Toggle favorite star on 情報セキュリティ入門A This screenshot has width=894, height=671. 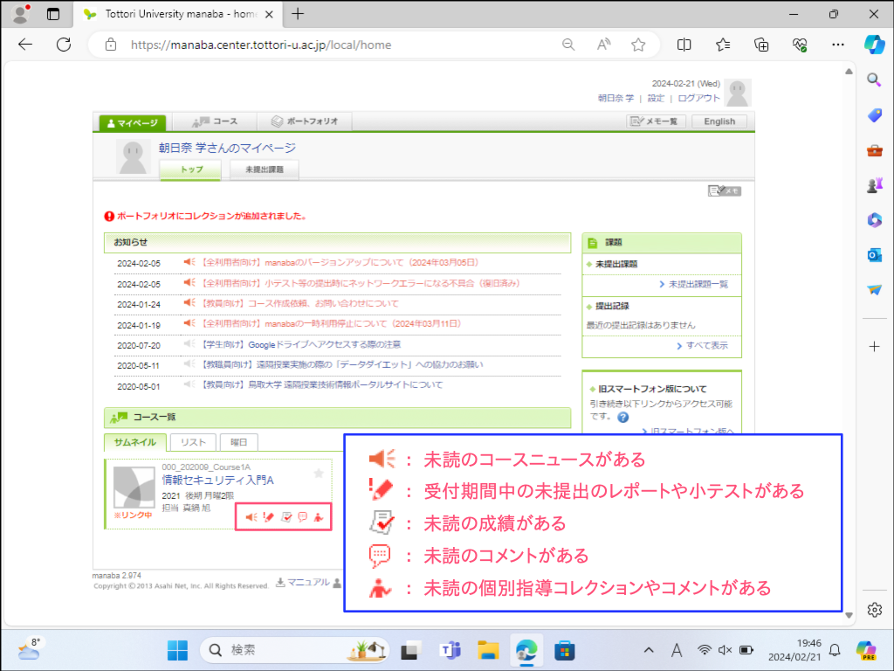[319, 473]
